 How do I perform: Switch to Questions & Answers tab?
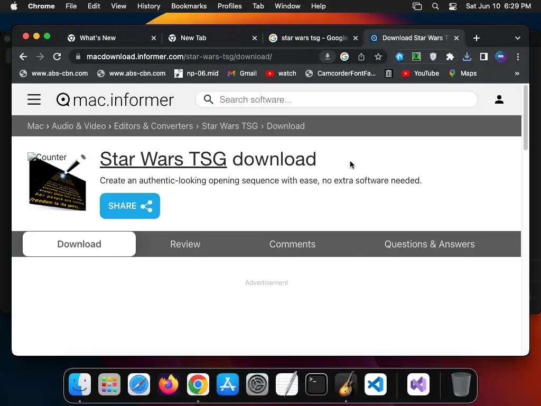(430, 244)
